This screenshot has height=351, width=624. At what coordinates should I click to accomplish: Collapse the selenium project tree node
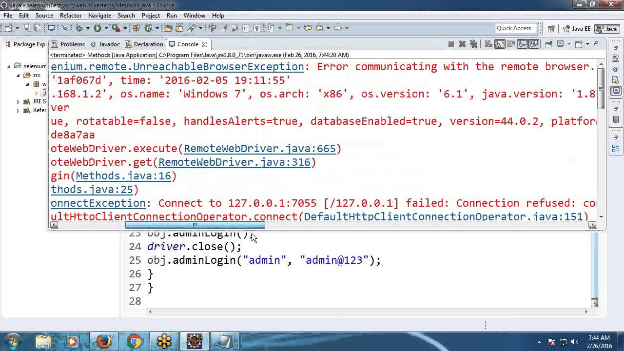coord(9,66)
